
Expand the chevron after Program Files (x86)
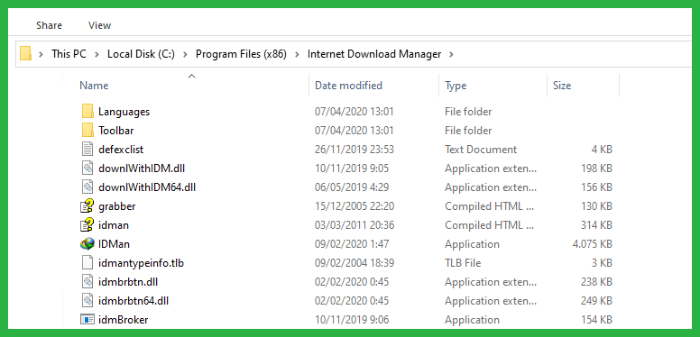tap(297, 54)
